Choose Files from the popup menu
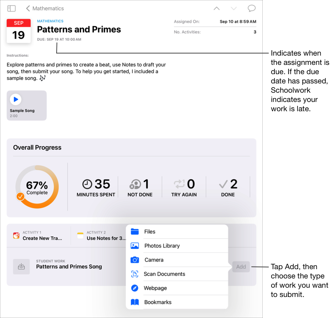Image resolution: width=336 pixels, height=318 pixels. 150,232
